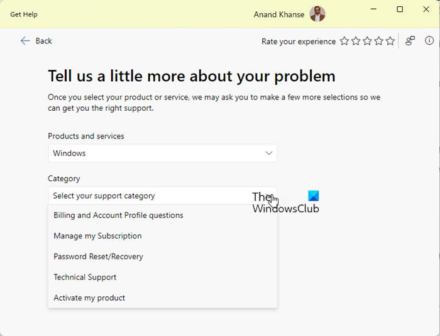
Task: Collapse the Select your support category dropdown
Action: (x=162, y=196)
